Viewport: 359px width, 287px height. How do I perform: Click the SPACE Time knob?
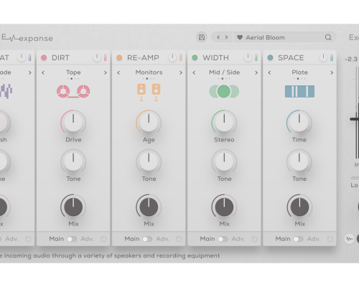(299, 122)
